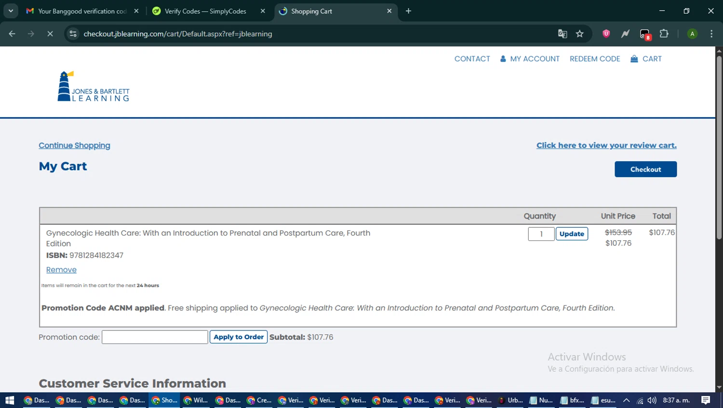The height and width of the screenshot is (408, 723).
Task: Switch to the Wil... taskbar Chrome window
Action: pyautogui.click(x=196, y=400)
